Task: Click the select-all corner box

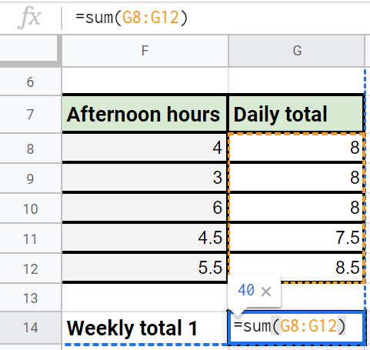Action: coord(28,48)
